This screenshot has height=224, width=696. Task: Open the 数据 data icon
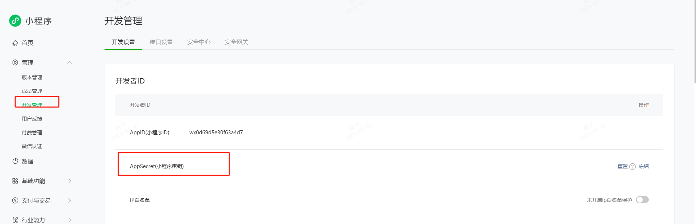[x=15, y=161]
